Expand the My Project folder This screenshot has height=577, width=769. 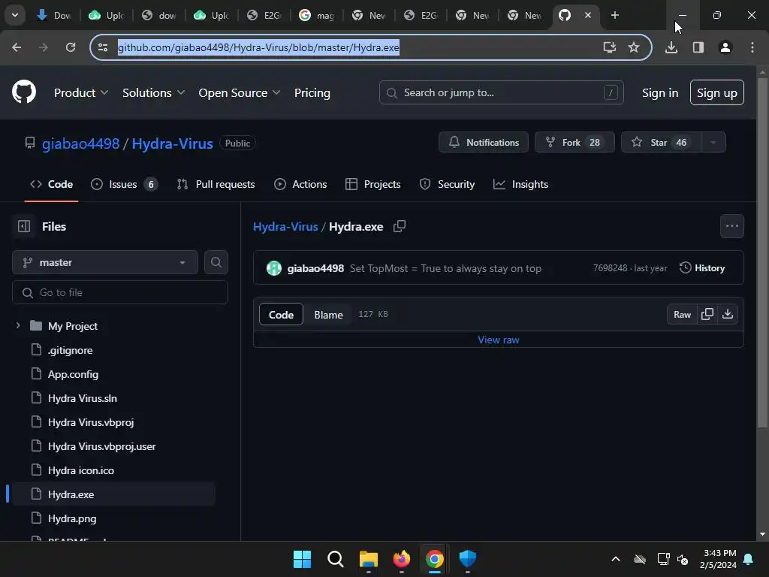(x=18, y=326)
